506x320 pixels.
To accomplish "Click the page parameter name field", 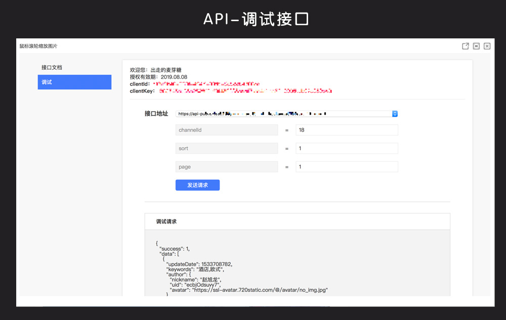I will pyautogui.click(x=227, y=167).
